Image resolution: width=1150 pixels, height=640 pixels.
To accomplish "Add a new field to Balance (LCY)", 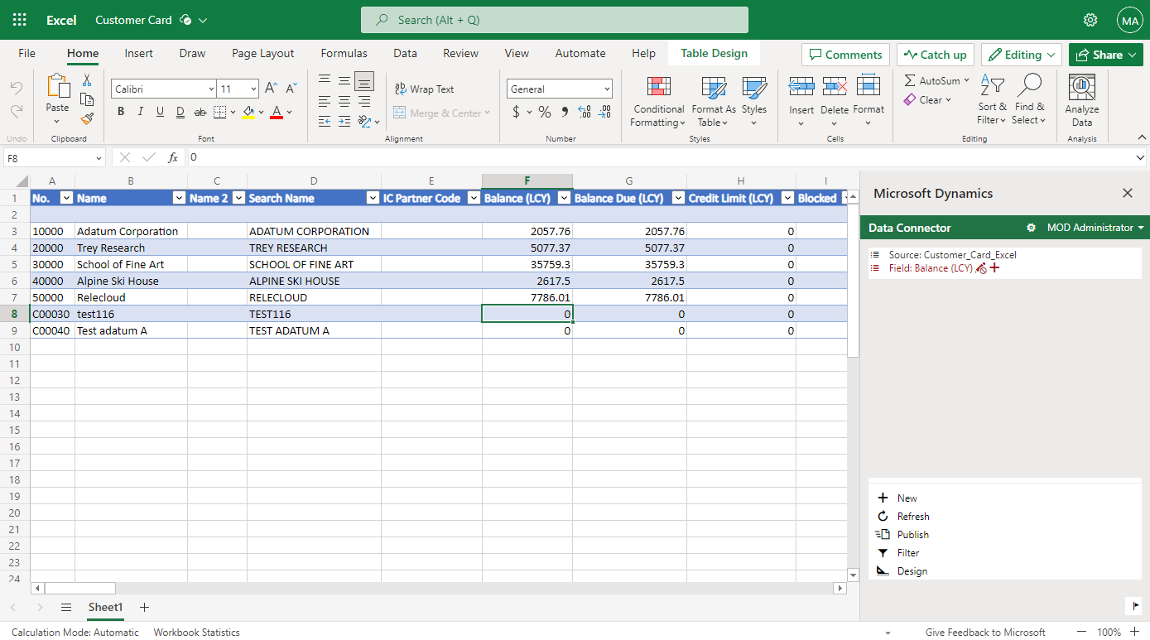I will tap(993, 267).
